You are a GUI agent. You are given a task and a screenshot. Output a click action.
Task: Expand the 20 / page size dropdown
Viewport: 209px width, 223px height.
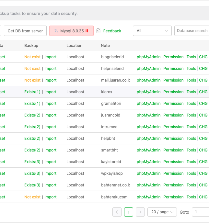tap(162, 212)
